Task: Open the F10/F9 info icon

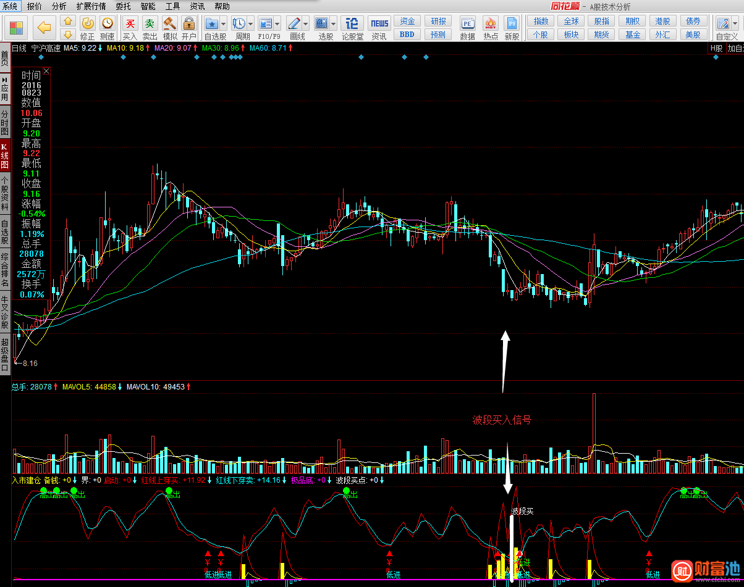Action: tap(266, 23)
